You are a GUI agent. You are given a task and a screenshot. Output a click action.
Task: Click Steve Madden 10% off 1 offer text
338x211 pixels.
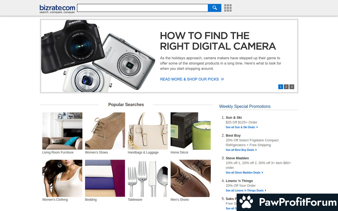[258, 165]
